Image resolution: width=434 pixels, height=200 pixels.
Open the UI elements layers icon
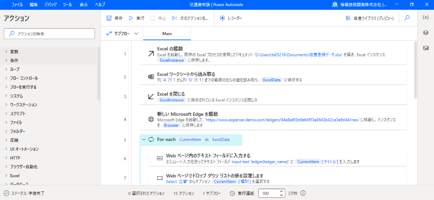point(426,33)
